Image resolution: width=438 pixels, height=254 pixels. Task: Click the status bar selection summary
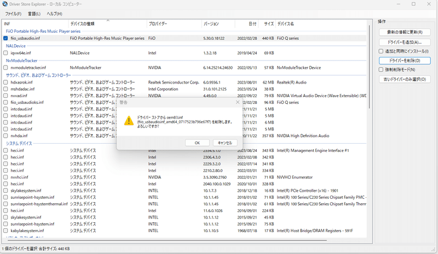pyautogui.click(x=36, y=249)
